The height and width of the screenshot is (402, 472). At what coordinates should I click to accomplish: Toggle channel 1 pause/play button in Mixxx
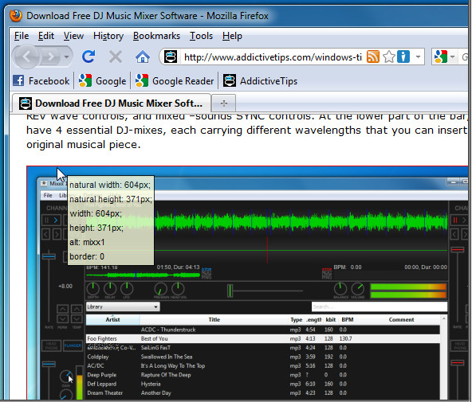[52, 221]
